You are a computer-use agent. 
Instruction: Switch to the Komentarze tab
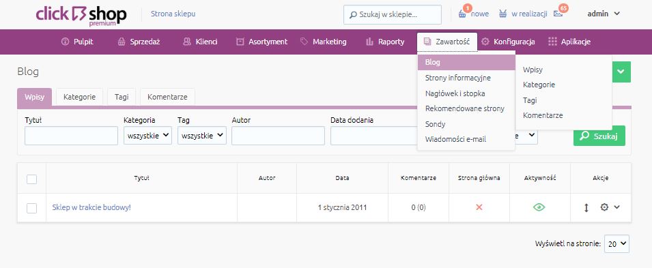[167, 97]
